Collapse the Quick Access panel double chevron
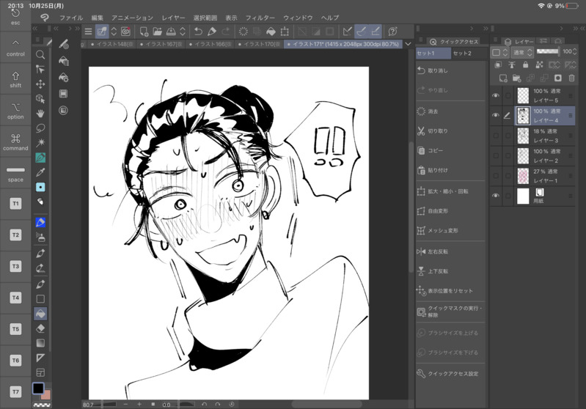Viewport: 586px width, 409px height. coord(486,29)
